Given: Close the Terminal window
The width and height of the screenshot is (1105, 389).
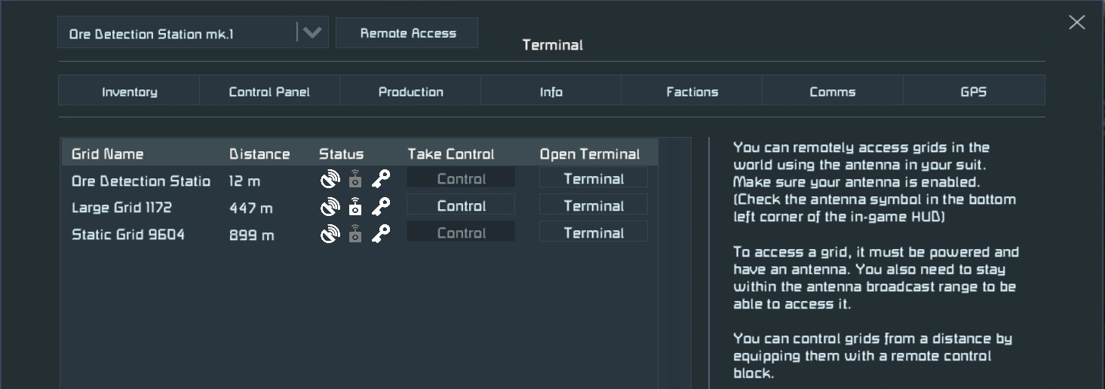Looking at the screenshot, I should pos(1076,23).
